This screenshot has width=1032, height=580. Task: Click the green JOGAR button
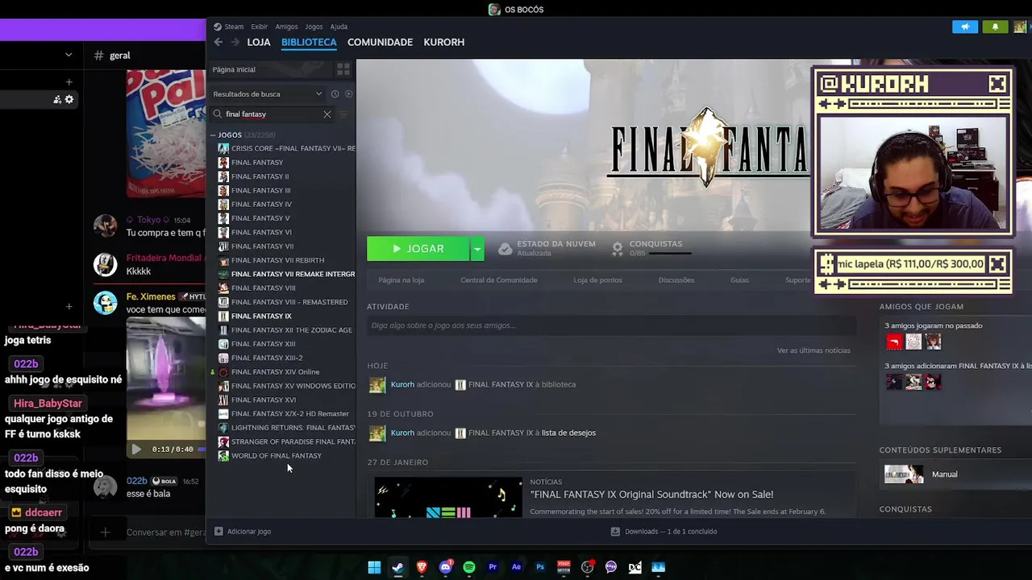[418, 249]
